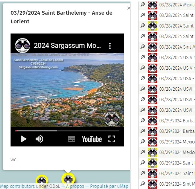Screen dimensions: 195x189
Task: Open the '03/28/2024 Sint M' list entry
Action: point(177,47)
